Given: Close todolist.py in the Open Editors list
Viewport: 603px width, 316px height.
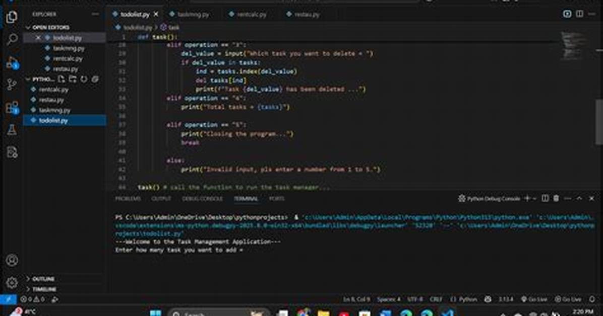Looking at the screenshot, I should pyautogui.click(x=38, y=38).
